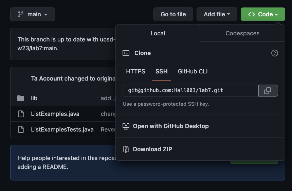Switch to the Local tab
This screenshot has height=191, width=292.
click(x=158, y=33)
